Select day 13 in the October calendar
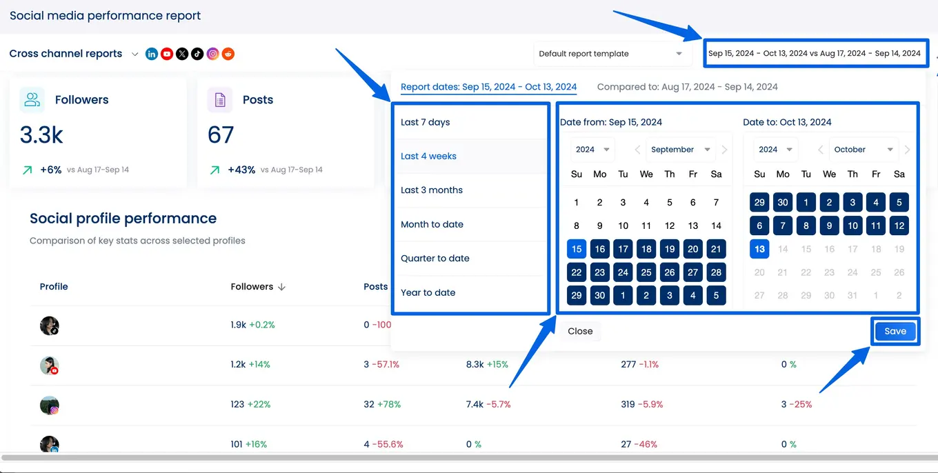938x473 pixels. click(x=759, y=249)
